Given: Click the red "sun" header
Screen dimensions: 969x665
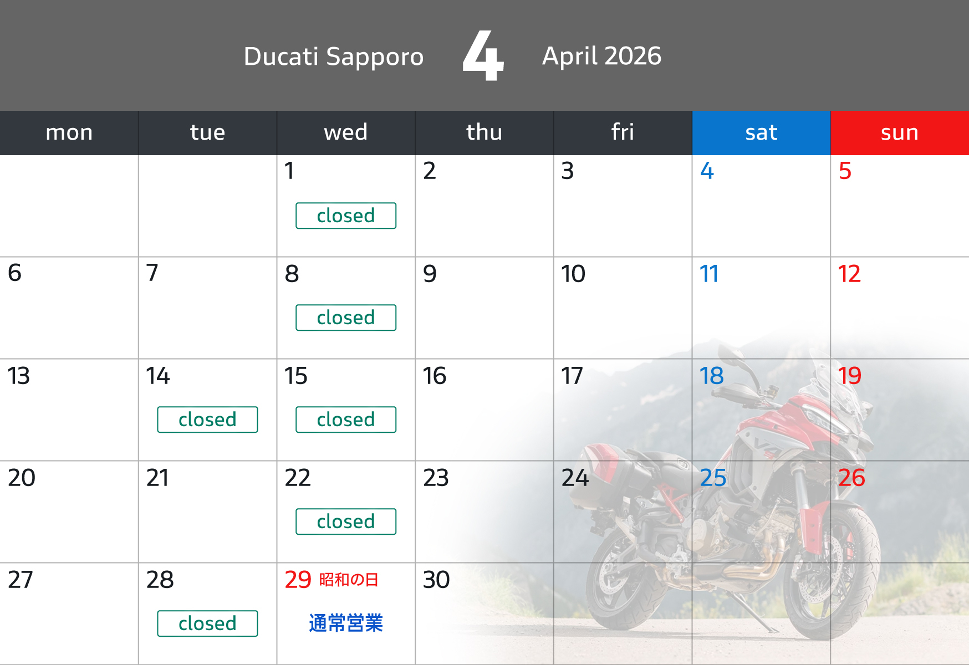Looking at the screenshot, I should [899, 133].
